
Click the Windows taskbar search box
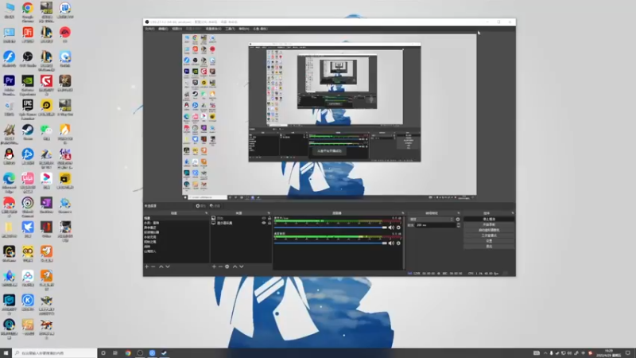55,353
